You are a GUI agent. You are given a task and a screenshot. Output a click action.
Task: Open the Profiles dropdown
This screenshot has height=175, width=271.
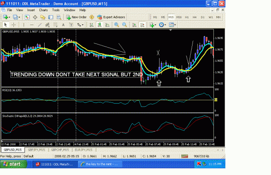pos(16,17)
